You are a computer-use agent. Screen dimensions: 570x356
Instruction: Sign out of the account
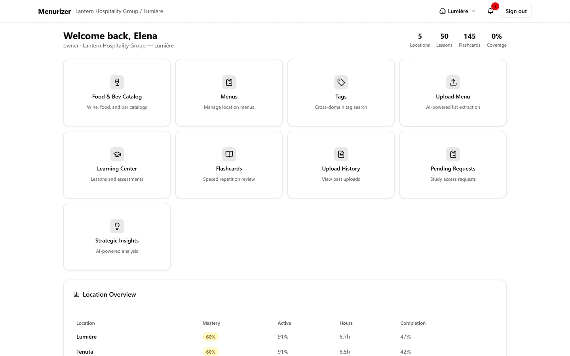point(516,11)
